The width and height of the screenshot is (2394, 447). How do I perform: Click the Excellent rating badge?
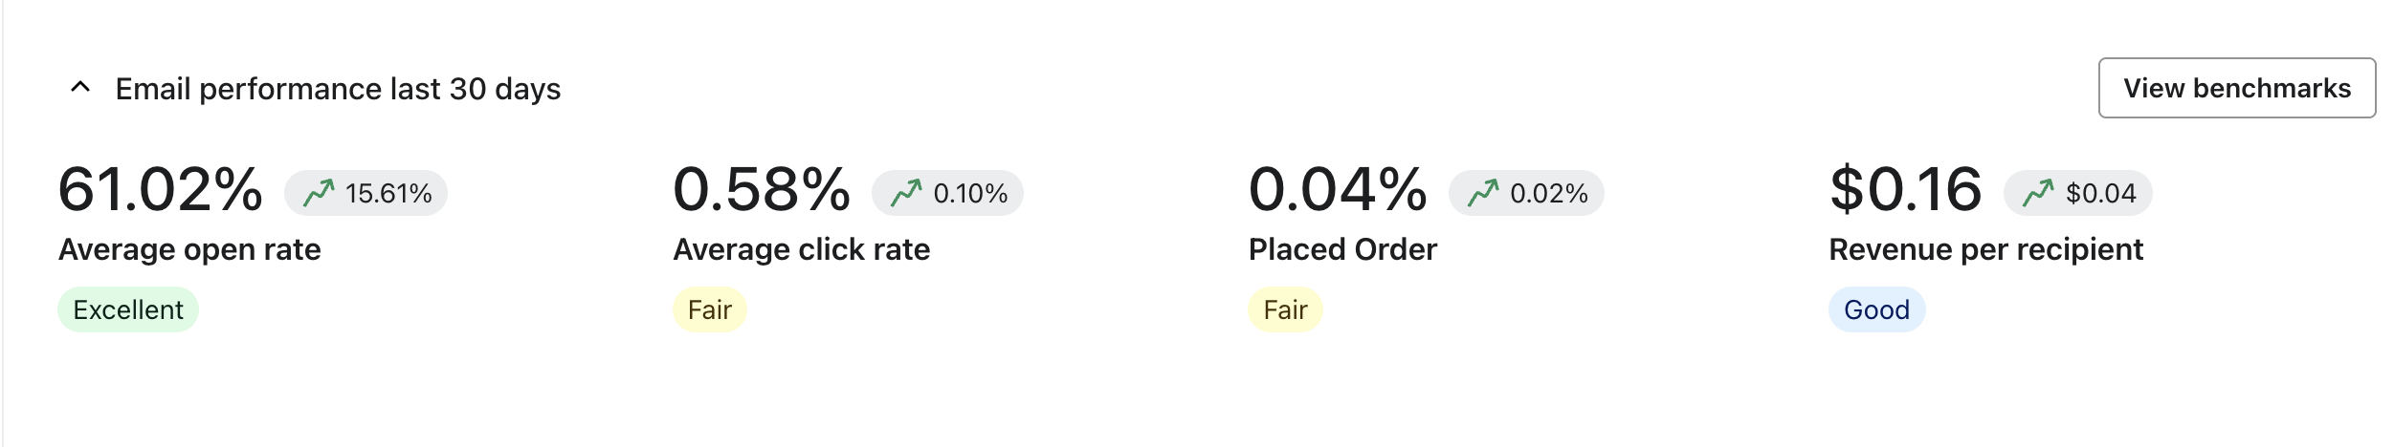(x=128, y=309)
